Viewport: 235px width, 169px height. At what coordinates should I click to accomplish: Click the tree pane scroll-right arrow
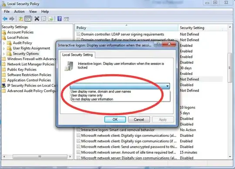pyautogui.click(x=70, y=157)
